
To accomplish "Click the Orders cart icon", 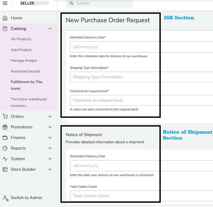I will [x=5, y=116].
